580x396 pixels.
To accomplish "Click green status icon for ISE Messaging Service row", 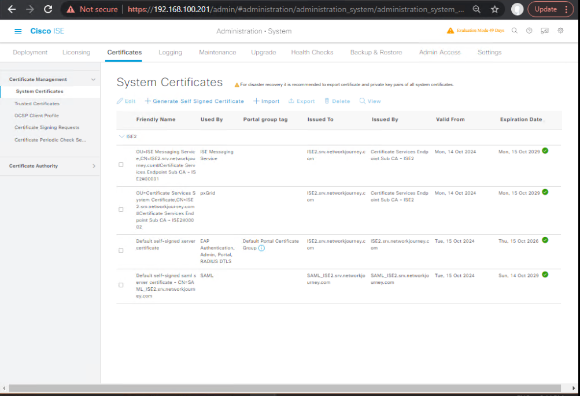I will (x=545, y=151).
